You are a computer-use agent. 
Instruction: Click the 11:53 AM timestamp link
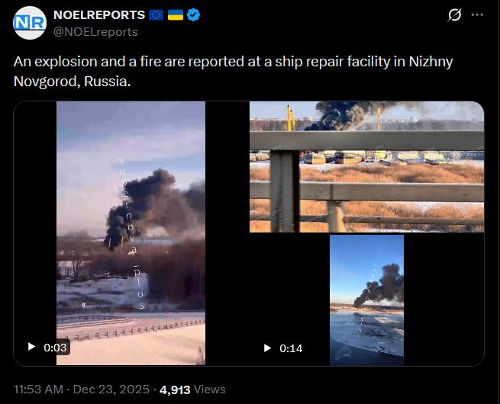coord(38,390)
